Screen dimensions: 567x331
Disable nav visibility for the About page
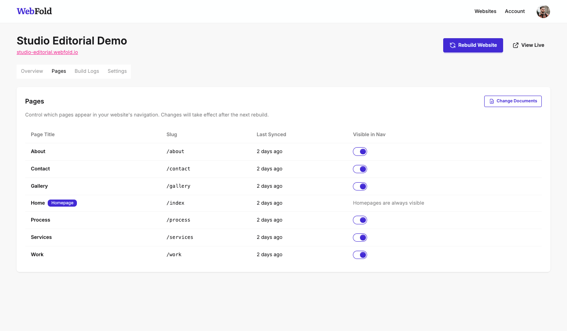[360, 151]
